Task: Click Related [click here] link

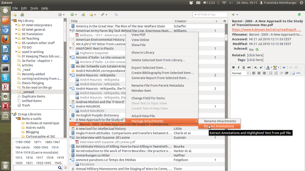Action: pos(255,55)
